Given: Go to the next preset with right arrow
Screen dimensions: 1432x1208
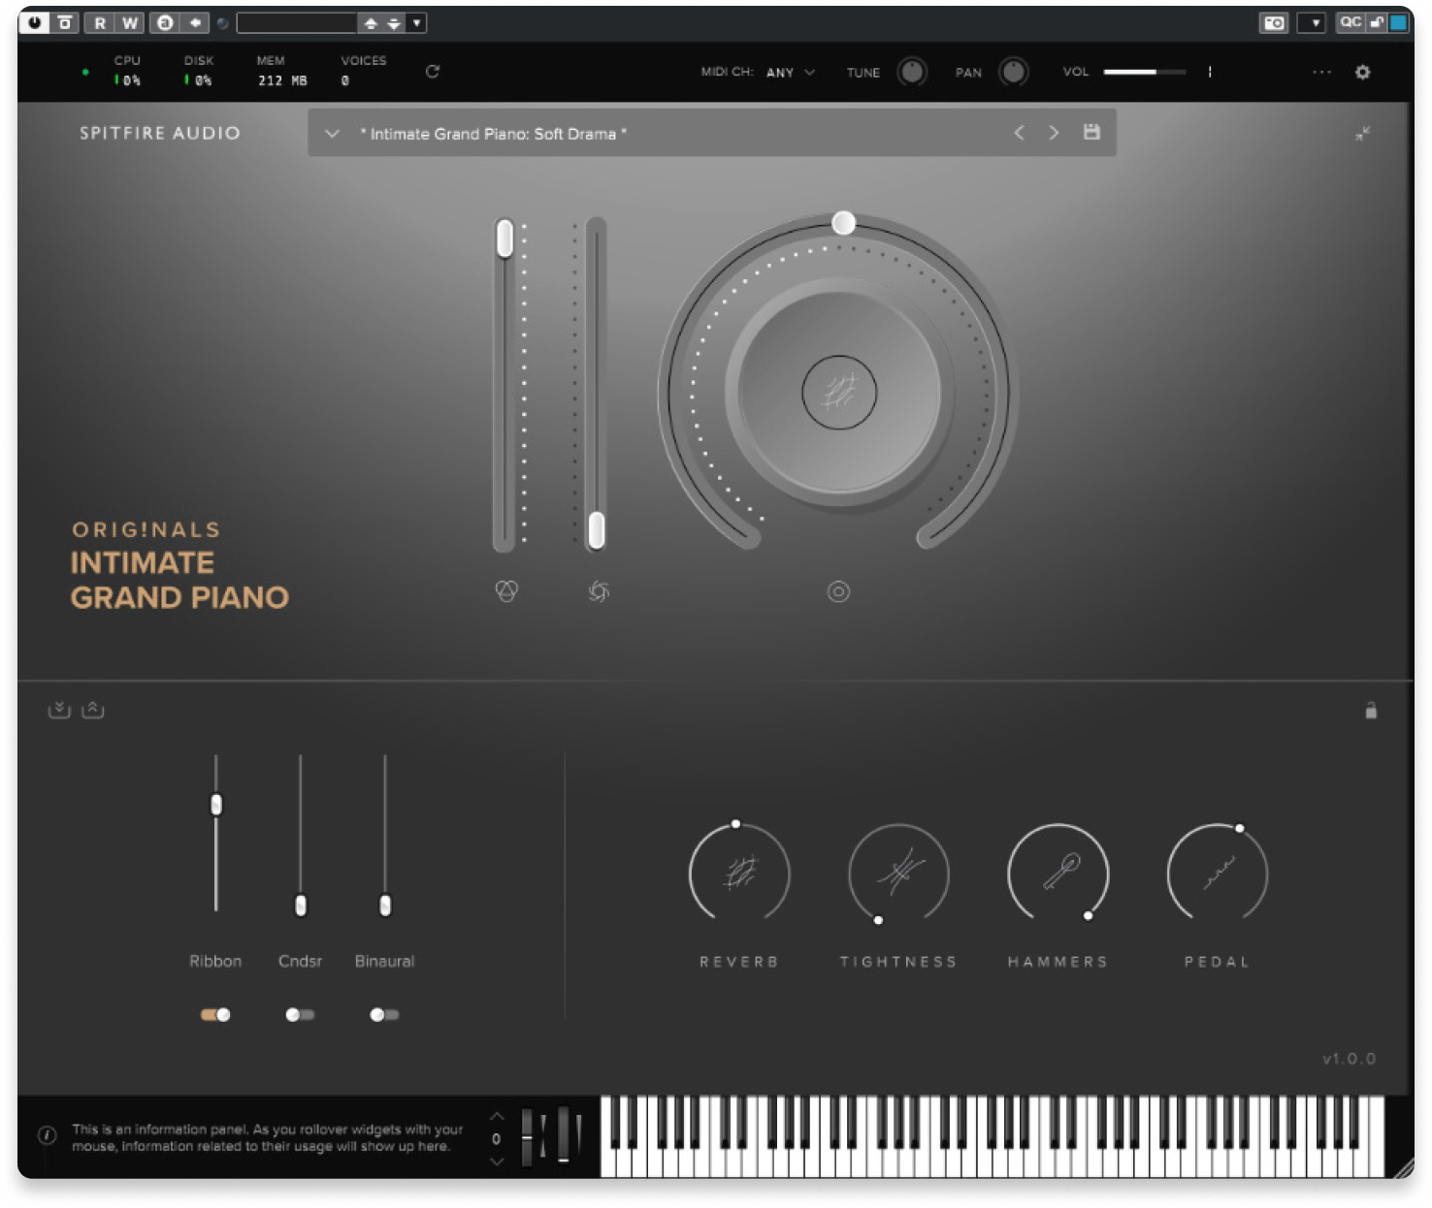Looking at the screenshot, I should (x=1054, y=133).
